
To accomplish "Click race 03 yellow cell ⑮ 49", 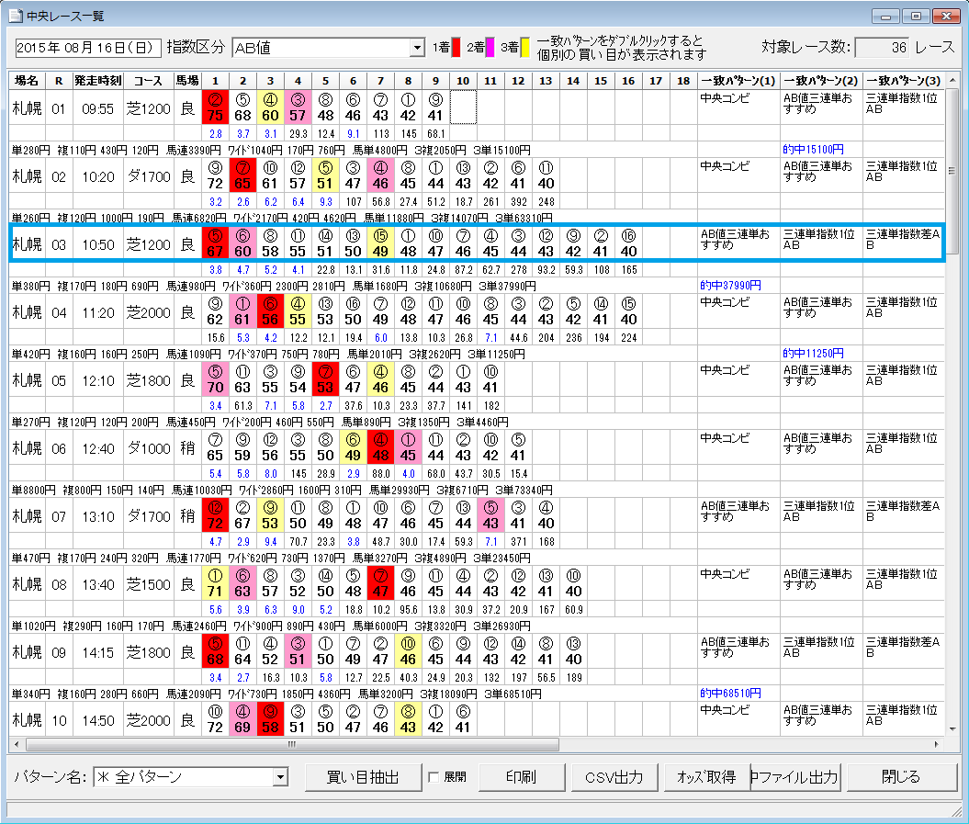I will (380, 243).
